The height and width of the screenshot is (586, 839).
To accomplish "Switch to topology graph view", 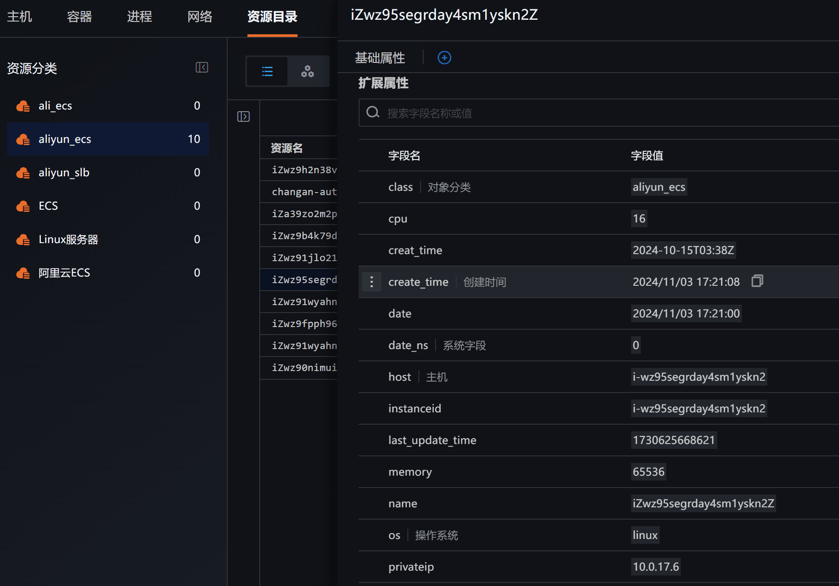I will click(307, 71).
